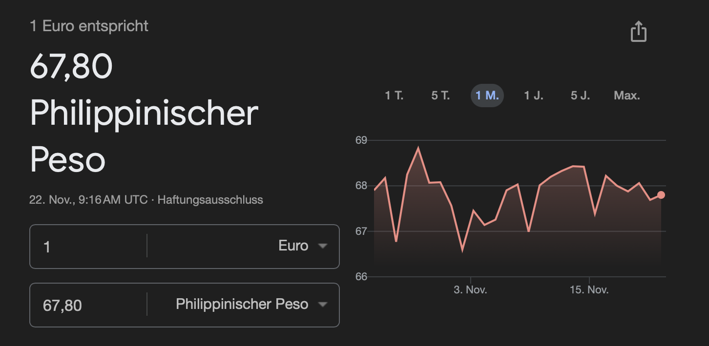Click the Philippinischer Peso selector label
The image size is (709, 346).
click(x=242, y=304)
